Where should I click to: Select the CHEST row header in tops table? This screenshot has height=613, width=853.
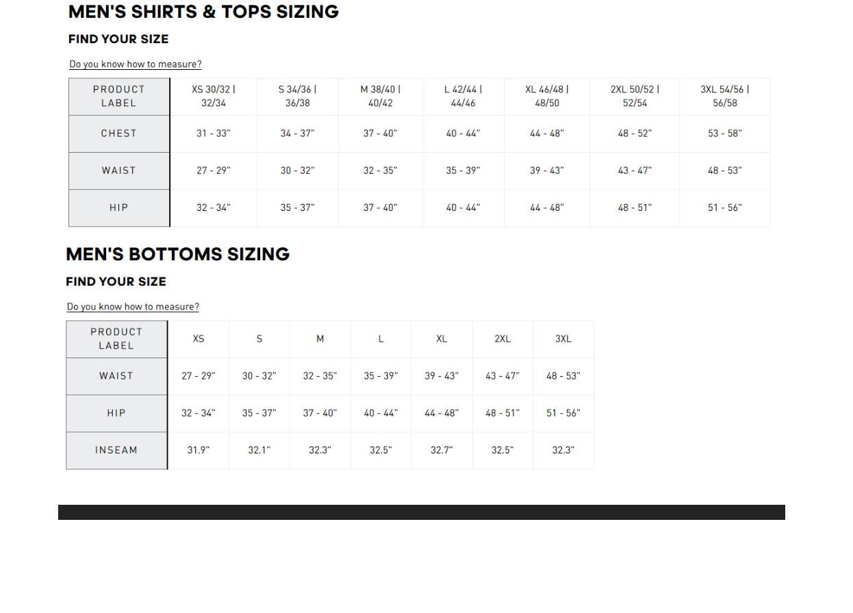click(x=119, y=134)
